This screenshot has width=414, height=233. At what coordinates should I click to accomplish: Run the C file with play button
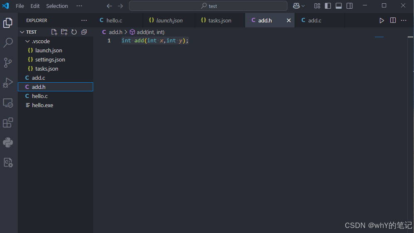[382, 20]
